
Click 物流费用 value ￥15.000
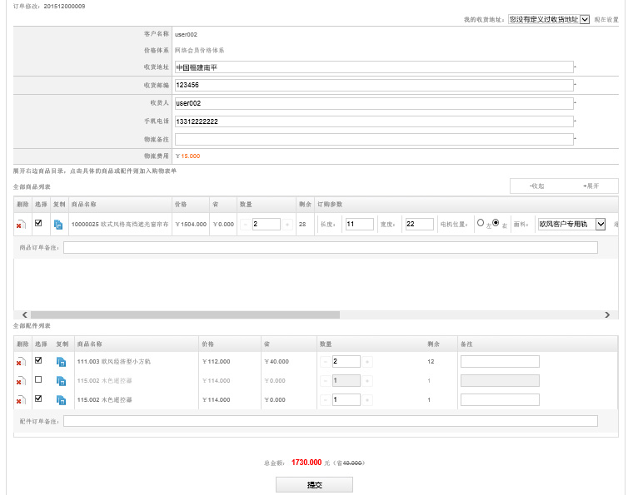(187, 156)
